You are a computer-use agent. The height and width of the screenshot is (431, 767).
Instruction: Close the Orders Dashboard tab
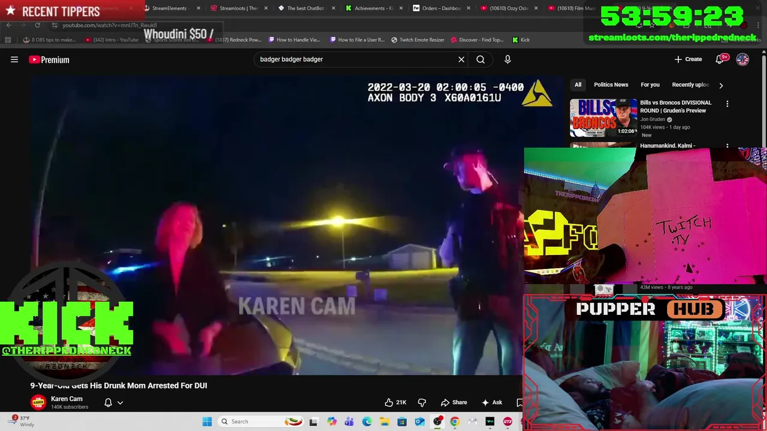469,8
